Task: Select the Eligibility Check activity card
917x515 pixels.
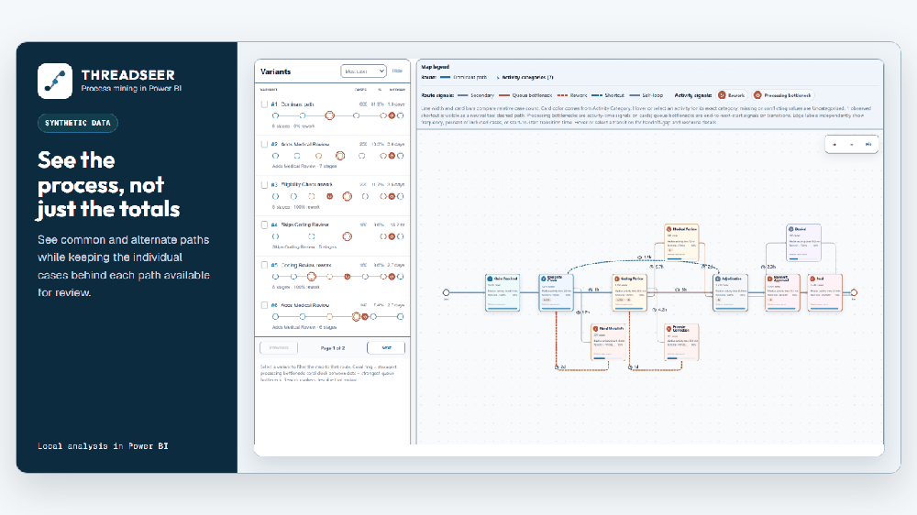Action: (557, 292)
